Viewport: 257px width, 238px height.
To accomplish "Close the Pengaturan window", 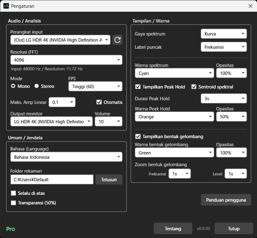I will click(250, 6).
